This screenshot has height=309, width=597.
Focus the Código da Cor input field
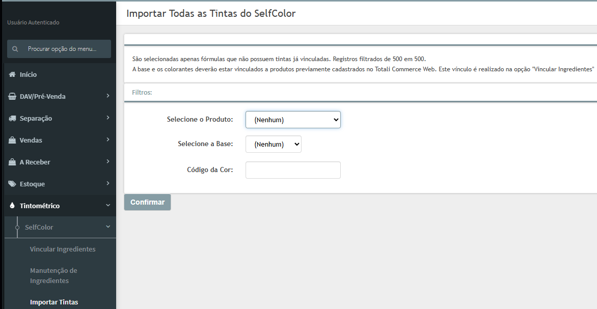pyautogui.click(x=293, y=170)
